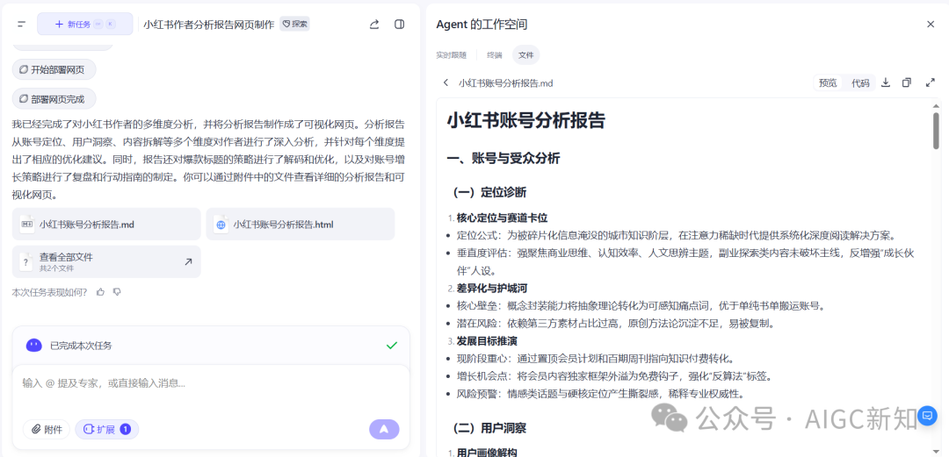Image resolution: width=949 pixels, height=457 pixels.
Task: Close the Agent workspace panel
Action: point(931,25)
